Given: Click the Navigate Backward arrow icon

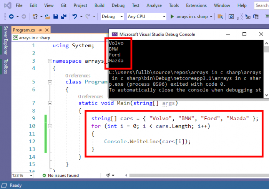Looking at the screenshot, I should coord(11,17).
